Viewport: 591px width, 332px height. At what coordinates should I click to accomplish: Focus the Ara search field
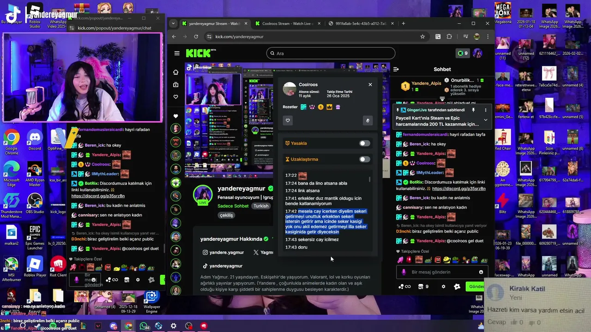(331, 53)
